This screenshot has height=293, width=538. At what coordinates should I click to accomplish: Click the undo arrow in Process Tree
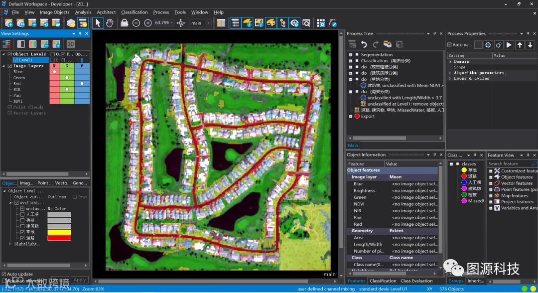364,44
